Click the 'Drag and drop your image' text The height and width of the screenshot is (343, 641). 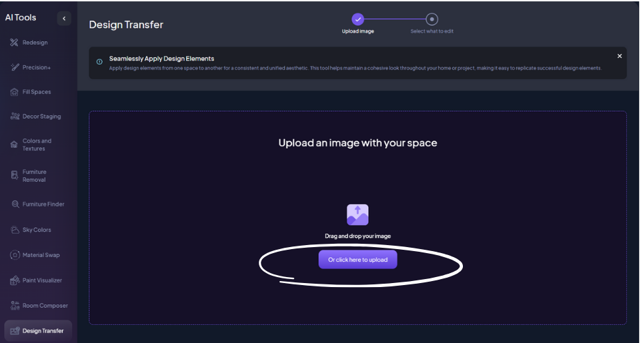point(358,236)
